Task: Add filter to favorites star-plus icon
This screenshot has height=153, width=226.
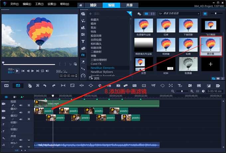Action: tap(139, 14)
